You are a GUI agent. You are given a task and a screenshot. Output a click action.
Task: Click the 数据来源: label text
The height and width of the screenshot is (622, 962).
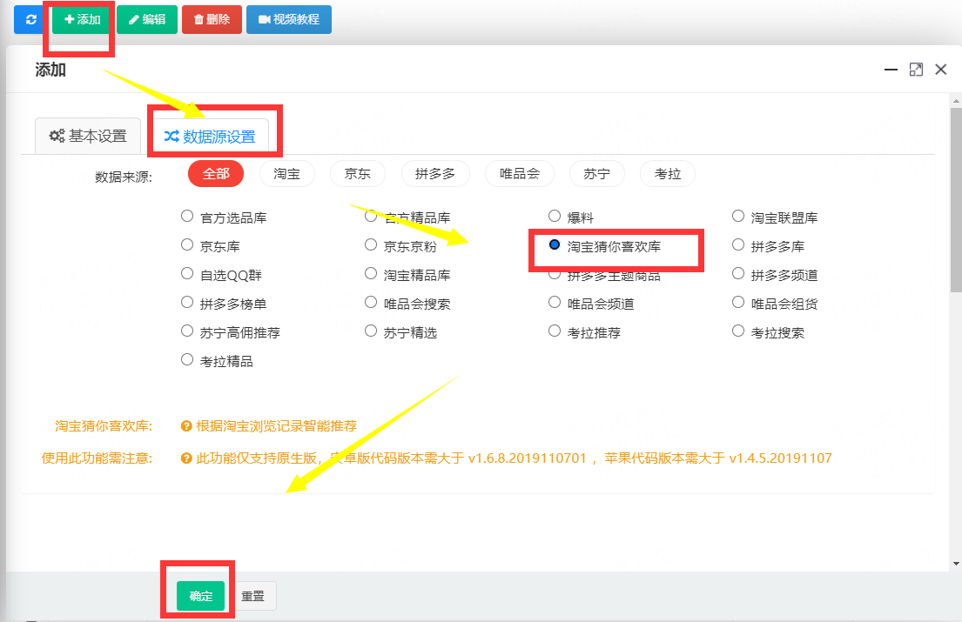coord(124,177)
